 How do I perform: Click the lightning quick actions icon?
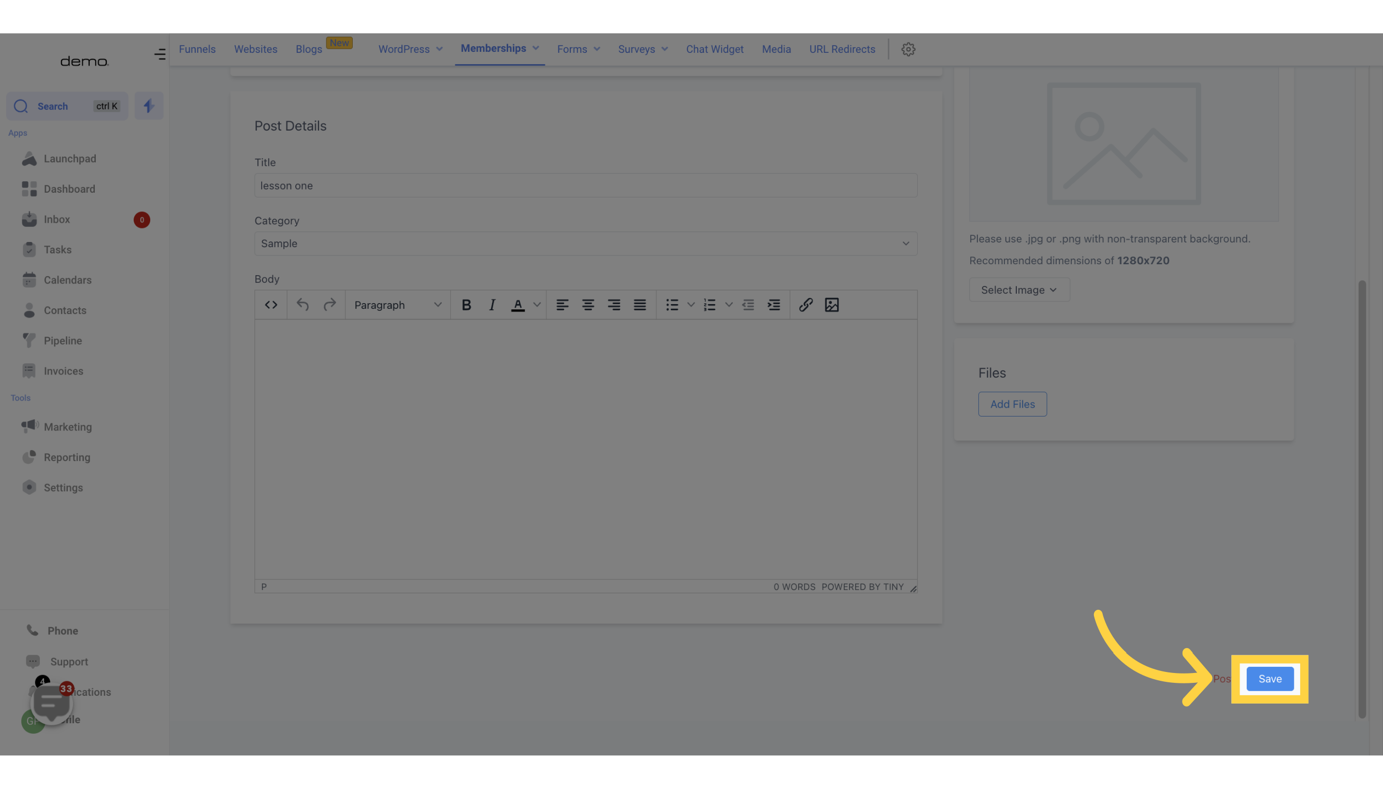pos(149,106)
